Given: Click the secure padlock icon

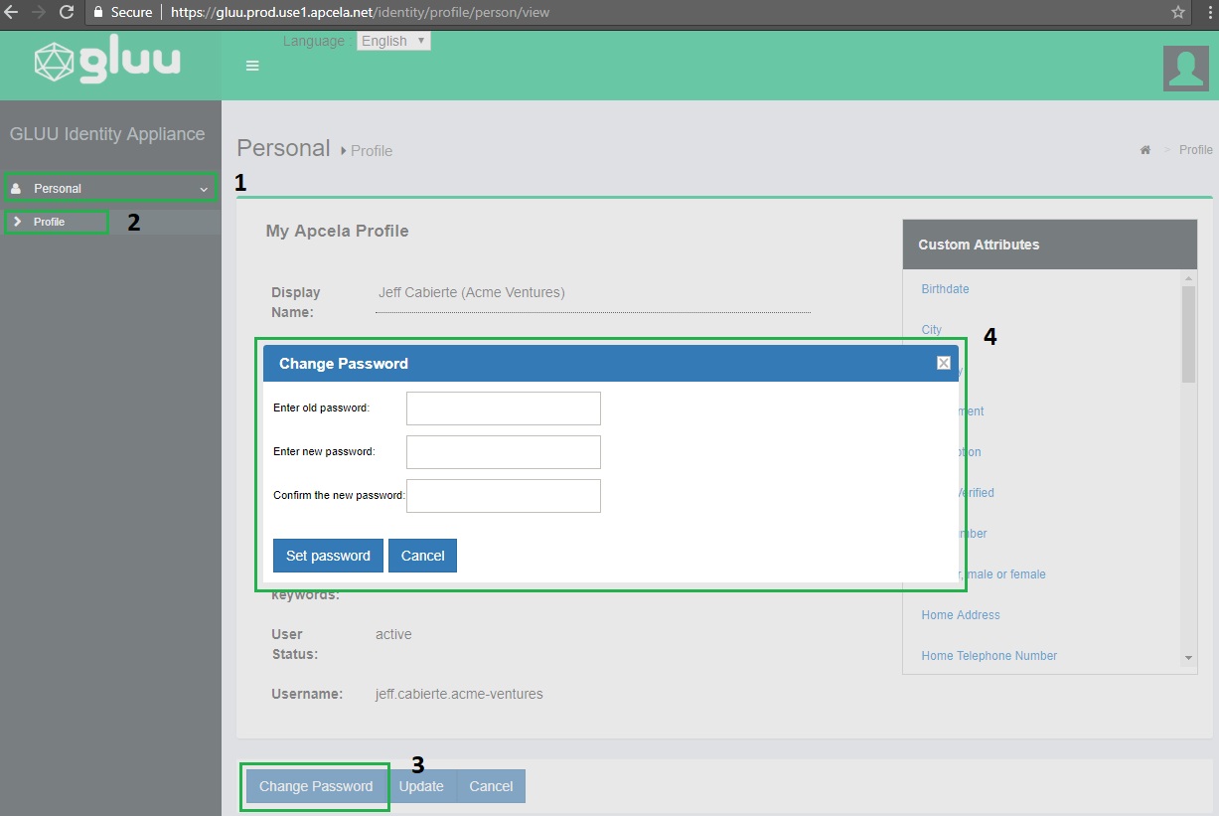Looking at the screenshot, I should coord(98,12).
